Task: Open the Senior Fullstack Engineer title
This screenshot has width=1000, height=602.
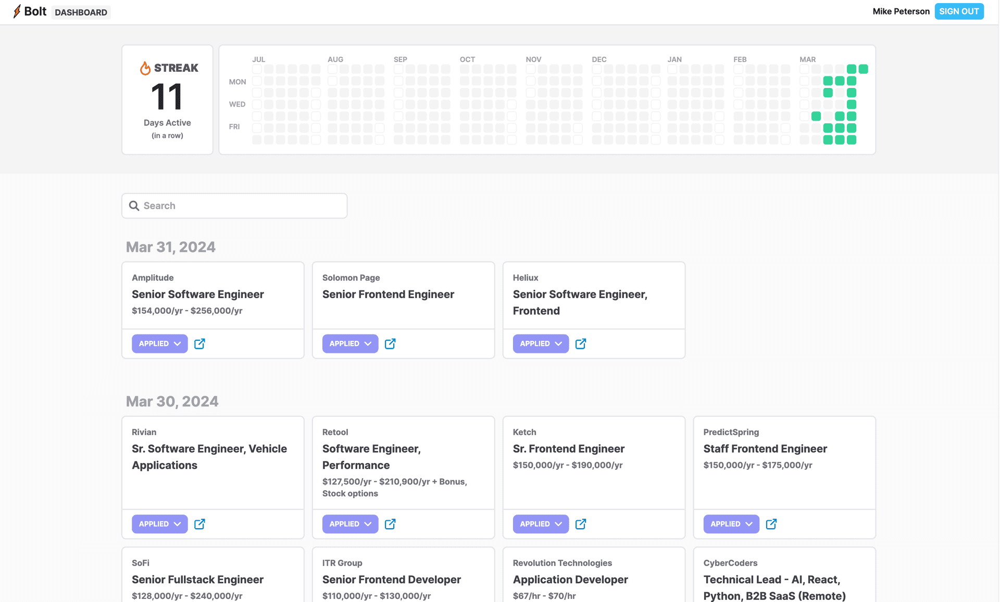Action: point(197,580)
